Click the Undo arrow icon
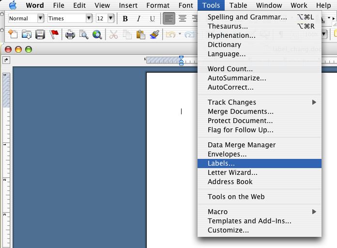The width and height of the screenshot is (337, 248). 171,34
